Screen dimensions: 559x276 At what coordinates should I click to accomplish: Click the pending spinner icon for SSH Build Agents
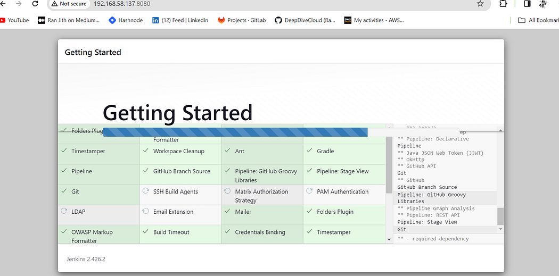click(145, 191)
